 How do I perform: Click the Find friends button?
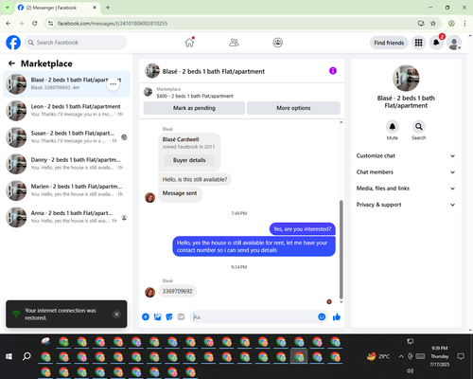[x=389, y=43]
